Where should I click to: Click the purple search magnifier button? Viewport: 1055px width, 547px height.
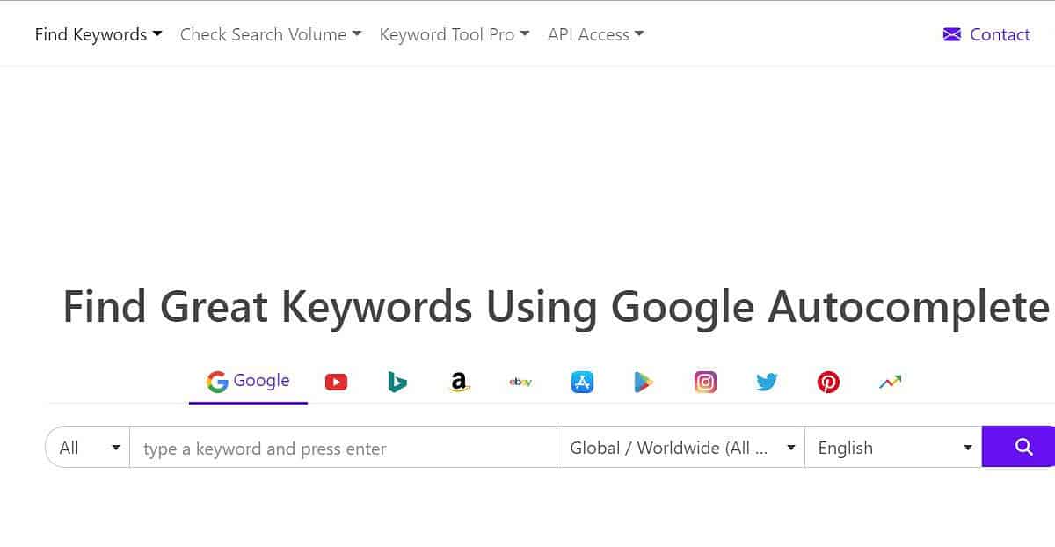coord(1022,447)
